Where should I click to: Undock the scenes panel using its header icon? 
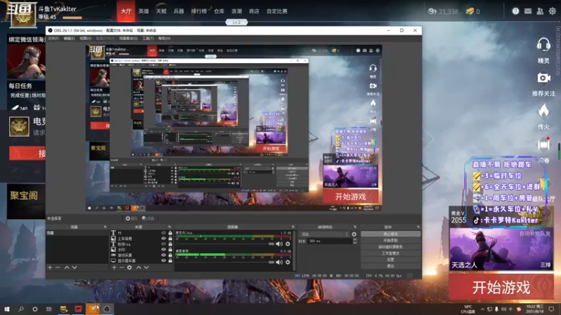pyautogui.click(x=104, y=227)
